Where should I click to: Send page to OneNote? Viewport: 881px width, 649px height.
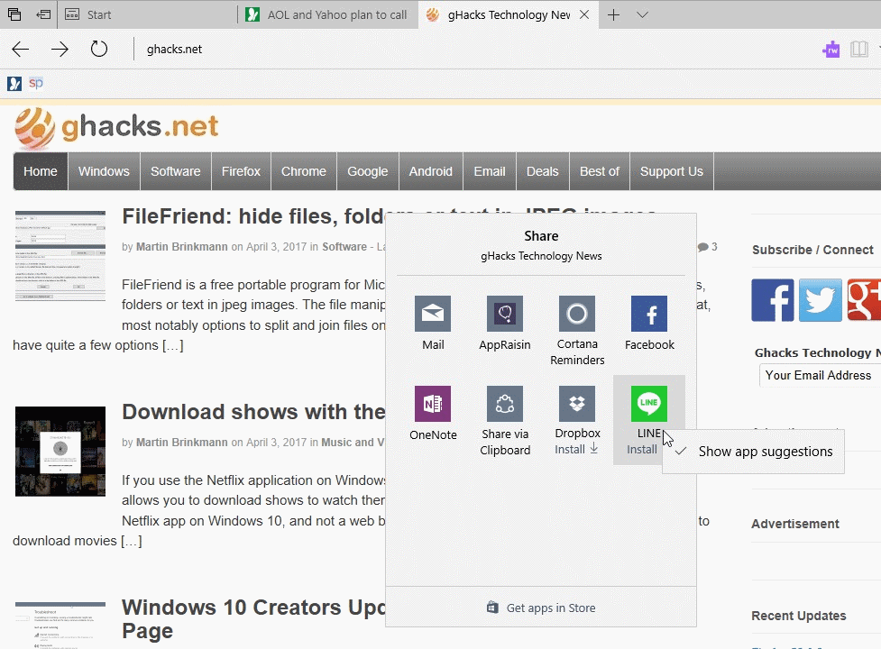pos(433,413)
